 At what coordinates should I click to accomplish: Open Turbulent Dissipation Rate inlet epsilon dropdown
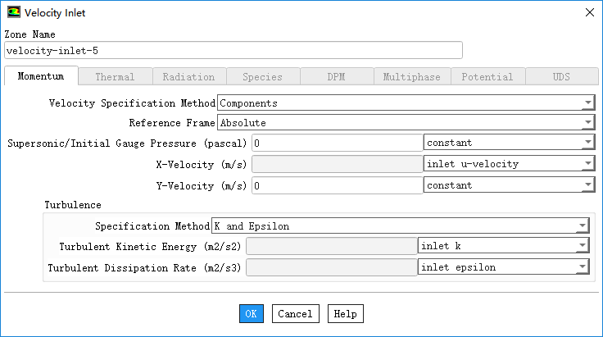pyautogui.click(x=503, y=266)
